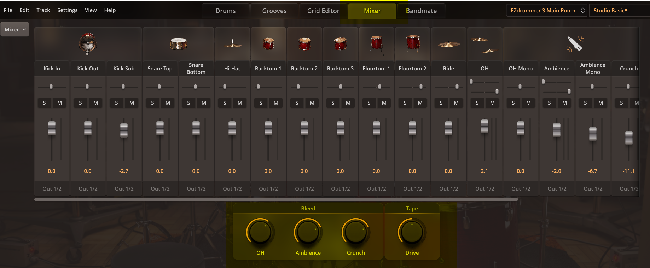This screenshot has width=650, height=268.
Task: Click the ambience microphone icon
Action: pos(575,44)
